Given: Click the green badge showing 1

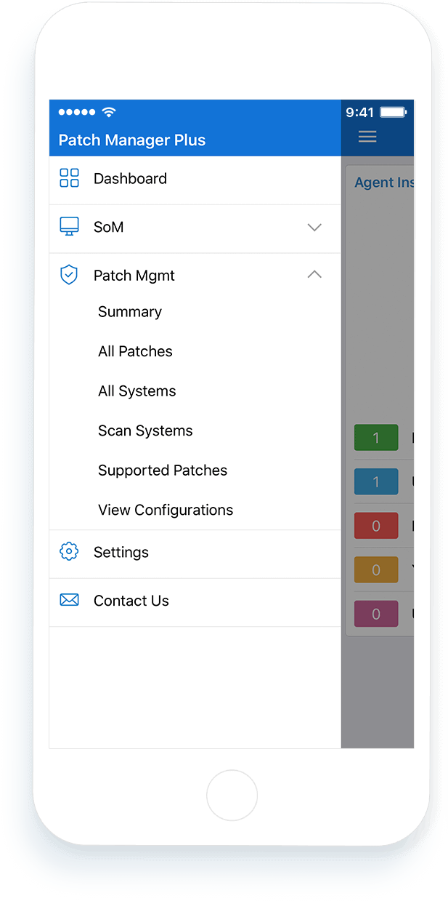Looking at the screenshot, I should (376, 437).
